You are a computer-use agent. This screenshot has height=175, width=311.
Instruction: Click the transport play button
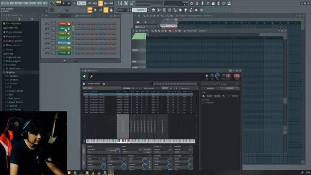tap(64, 3)
